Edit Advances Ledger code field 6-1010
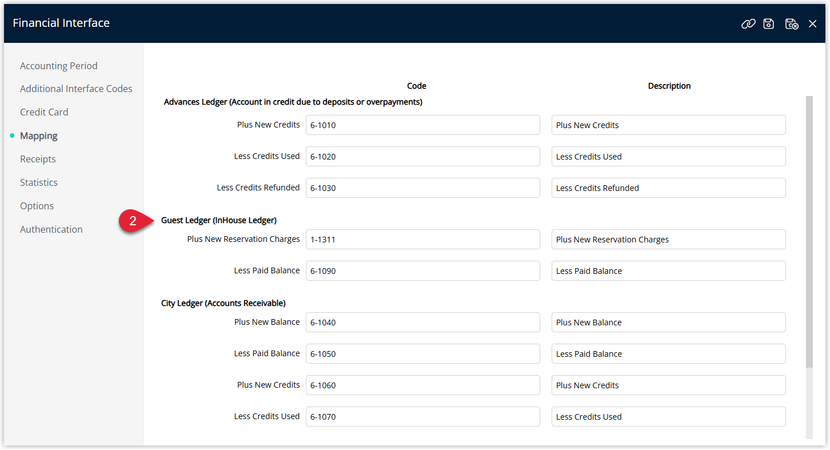The width and height of the screenshot is (830, 450). point(423,125)
